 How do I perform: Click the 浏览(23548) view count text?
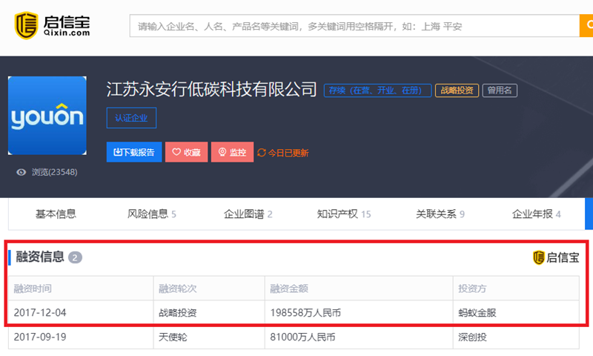point(54,172)
